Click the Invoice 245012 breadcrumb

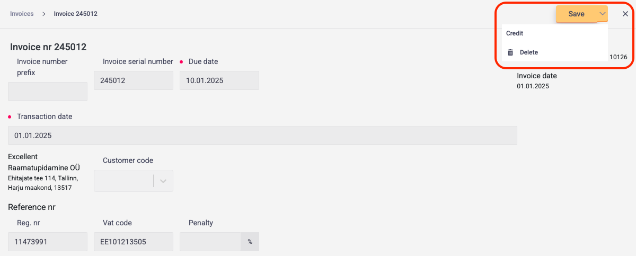pos(75,14)
